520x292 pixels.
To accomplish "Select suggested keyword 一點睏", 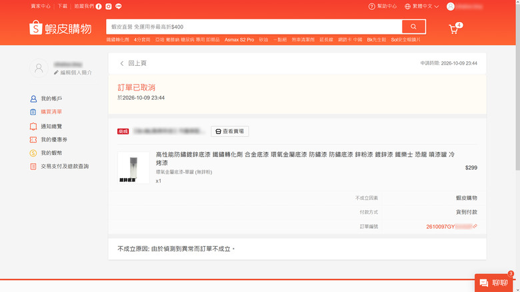I will tap(280, 40).
